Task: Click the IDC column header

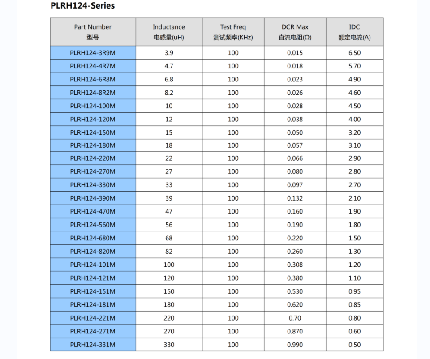Action: [x=354, y=32]
